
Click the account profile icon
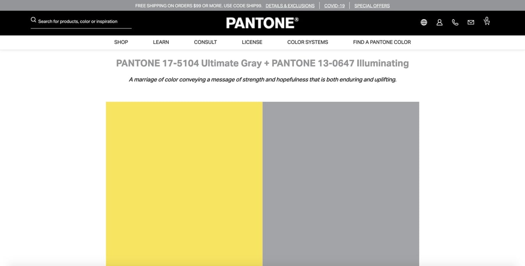(439, 22)
